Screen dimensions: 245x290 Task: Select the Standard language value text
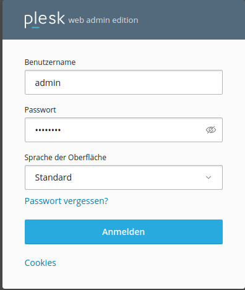coord(53,177)
